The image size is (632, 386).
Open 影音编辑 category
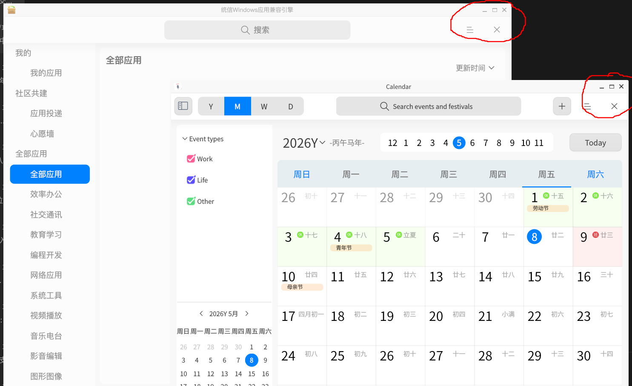pos(46,356)
